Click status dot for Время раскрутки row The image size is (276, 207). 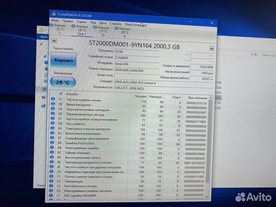click(53, 104)
